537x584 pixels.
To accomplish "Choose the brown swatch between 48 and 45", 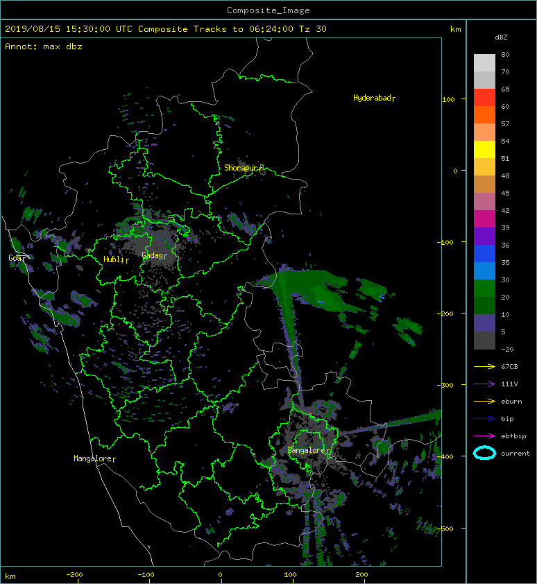I will click(x=484, y=184).
